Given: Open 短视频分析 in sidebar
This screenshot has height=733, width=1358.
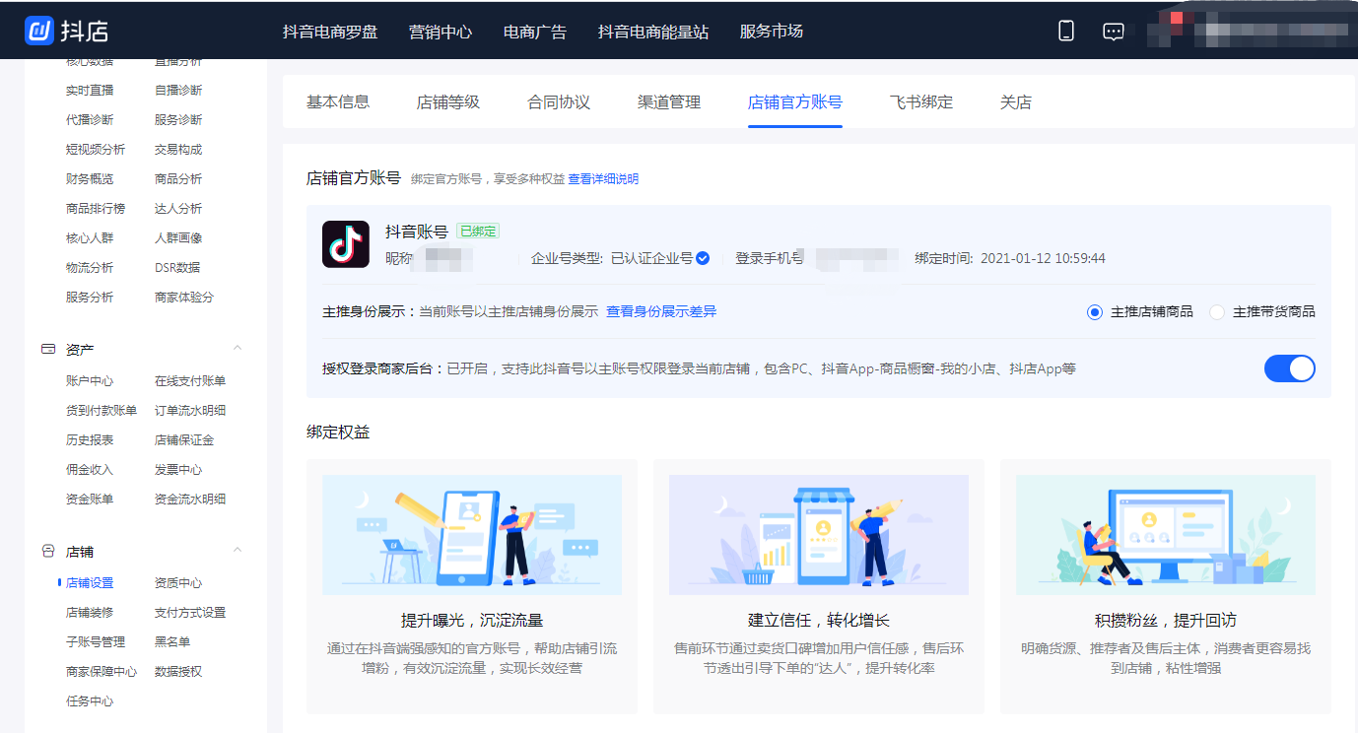Looking at the screenshot, I should pyautogui.click(x=96, y=149).
